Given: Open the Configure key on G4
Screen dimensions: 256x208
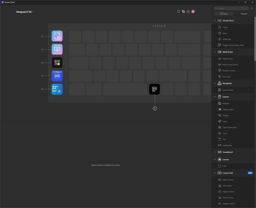Looking at the screenshot, I should 57,76.
